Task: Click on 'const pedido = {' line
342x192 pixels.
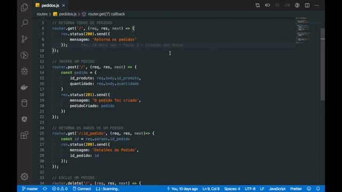Action: [79, 73]
